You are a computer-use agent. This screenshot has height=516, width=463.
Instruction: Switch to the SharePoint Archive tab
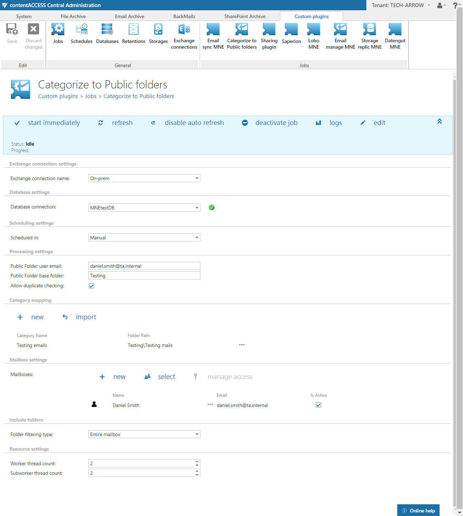245,16
